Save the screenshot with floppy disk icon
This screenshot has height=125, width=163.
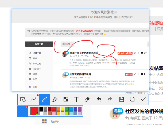pos(122,99)
